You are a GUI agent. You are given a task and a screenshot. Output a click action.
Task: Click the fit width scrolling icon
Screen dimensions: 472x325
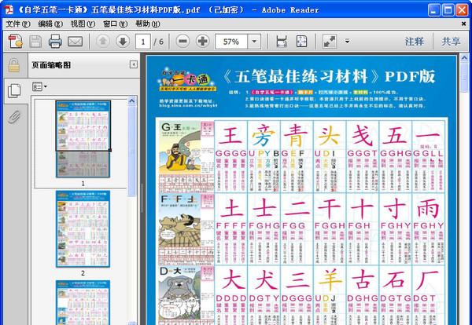click(282, 41)
